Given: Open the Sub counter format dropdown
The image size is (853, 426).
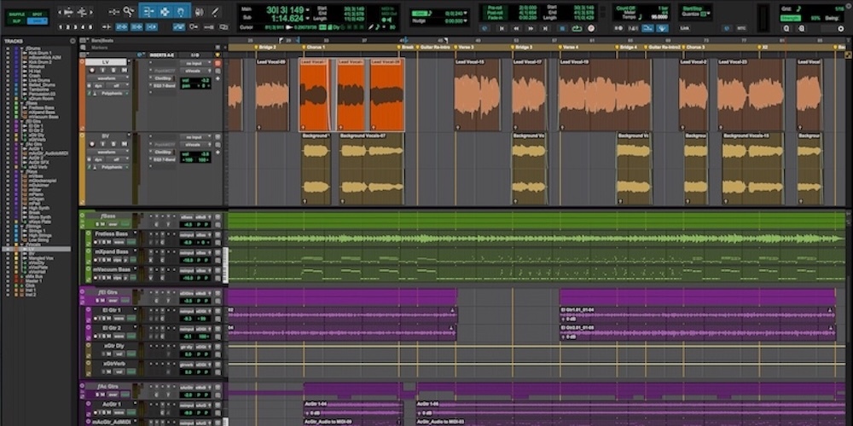Looking at the screenshot, I should point(309,18).
